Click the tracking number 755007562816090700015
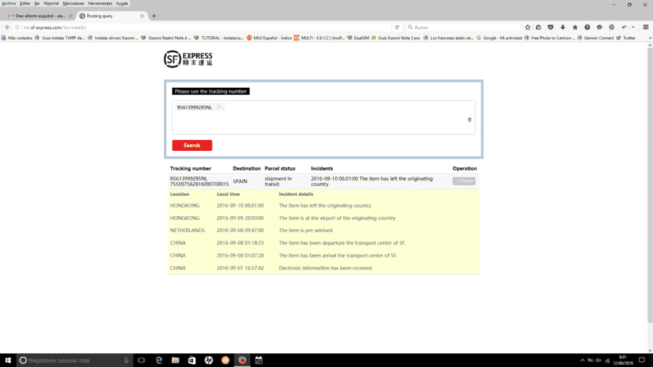 (199, 184)
